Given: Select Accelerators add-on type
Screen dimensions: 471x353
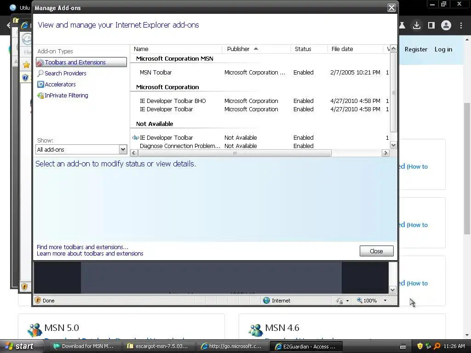Looking at the screenshot, I should [x=60, y=85].
